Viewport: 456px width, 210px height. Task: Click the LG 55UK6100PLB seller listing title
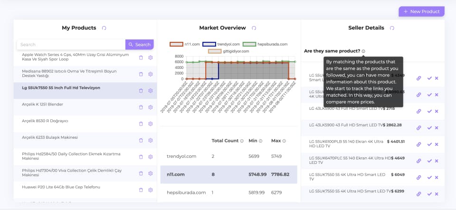tap(346, 143)
